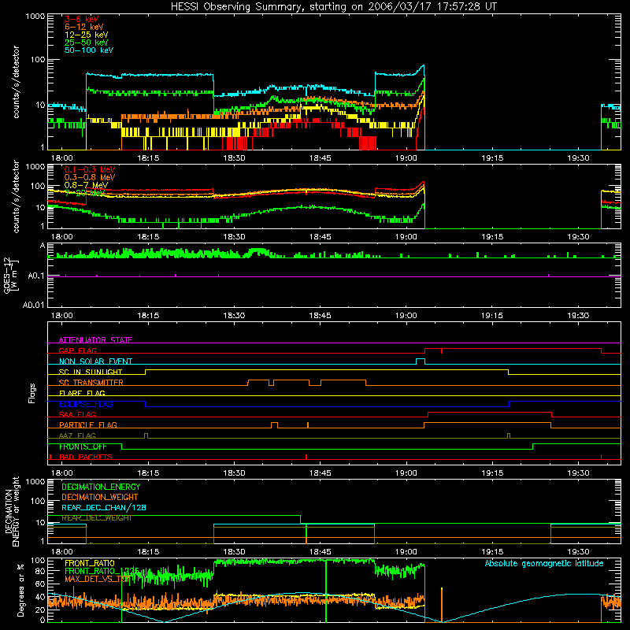This screenshot has height=630, width=630.
Task: Click the DECIMATION_ENERGY legend label
Action: [101, 487]
